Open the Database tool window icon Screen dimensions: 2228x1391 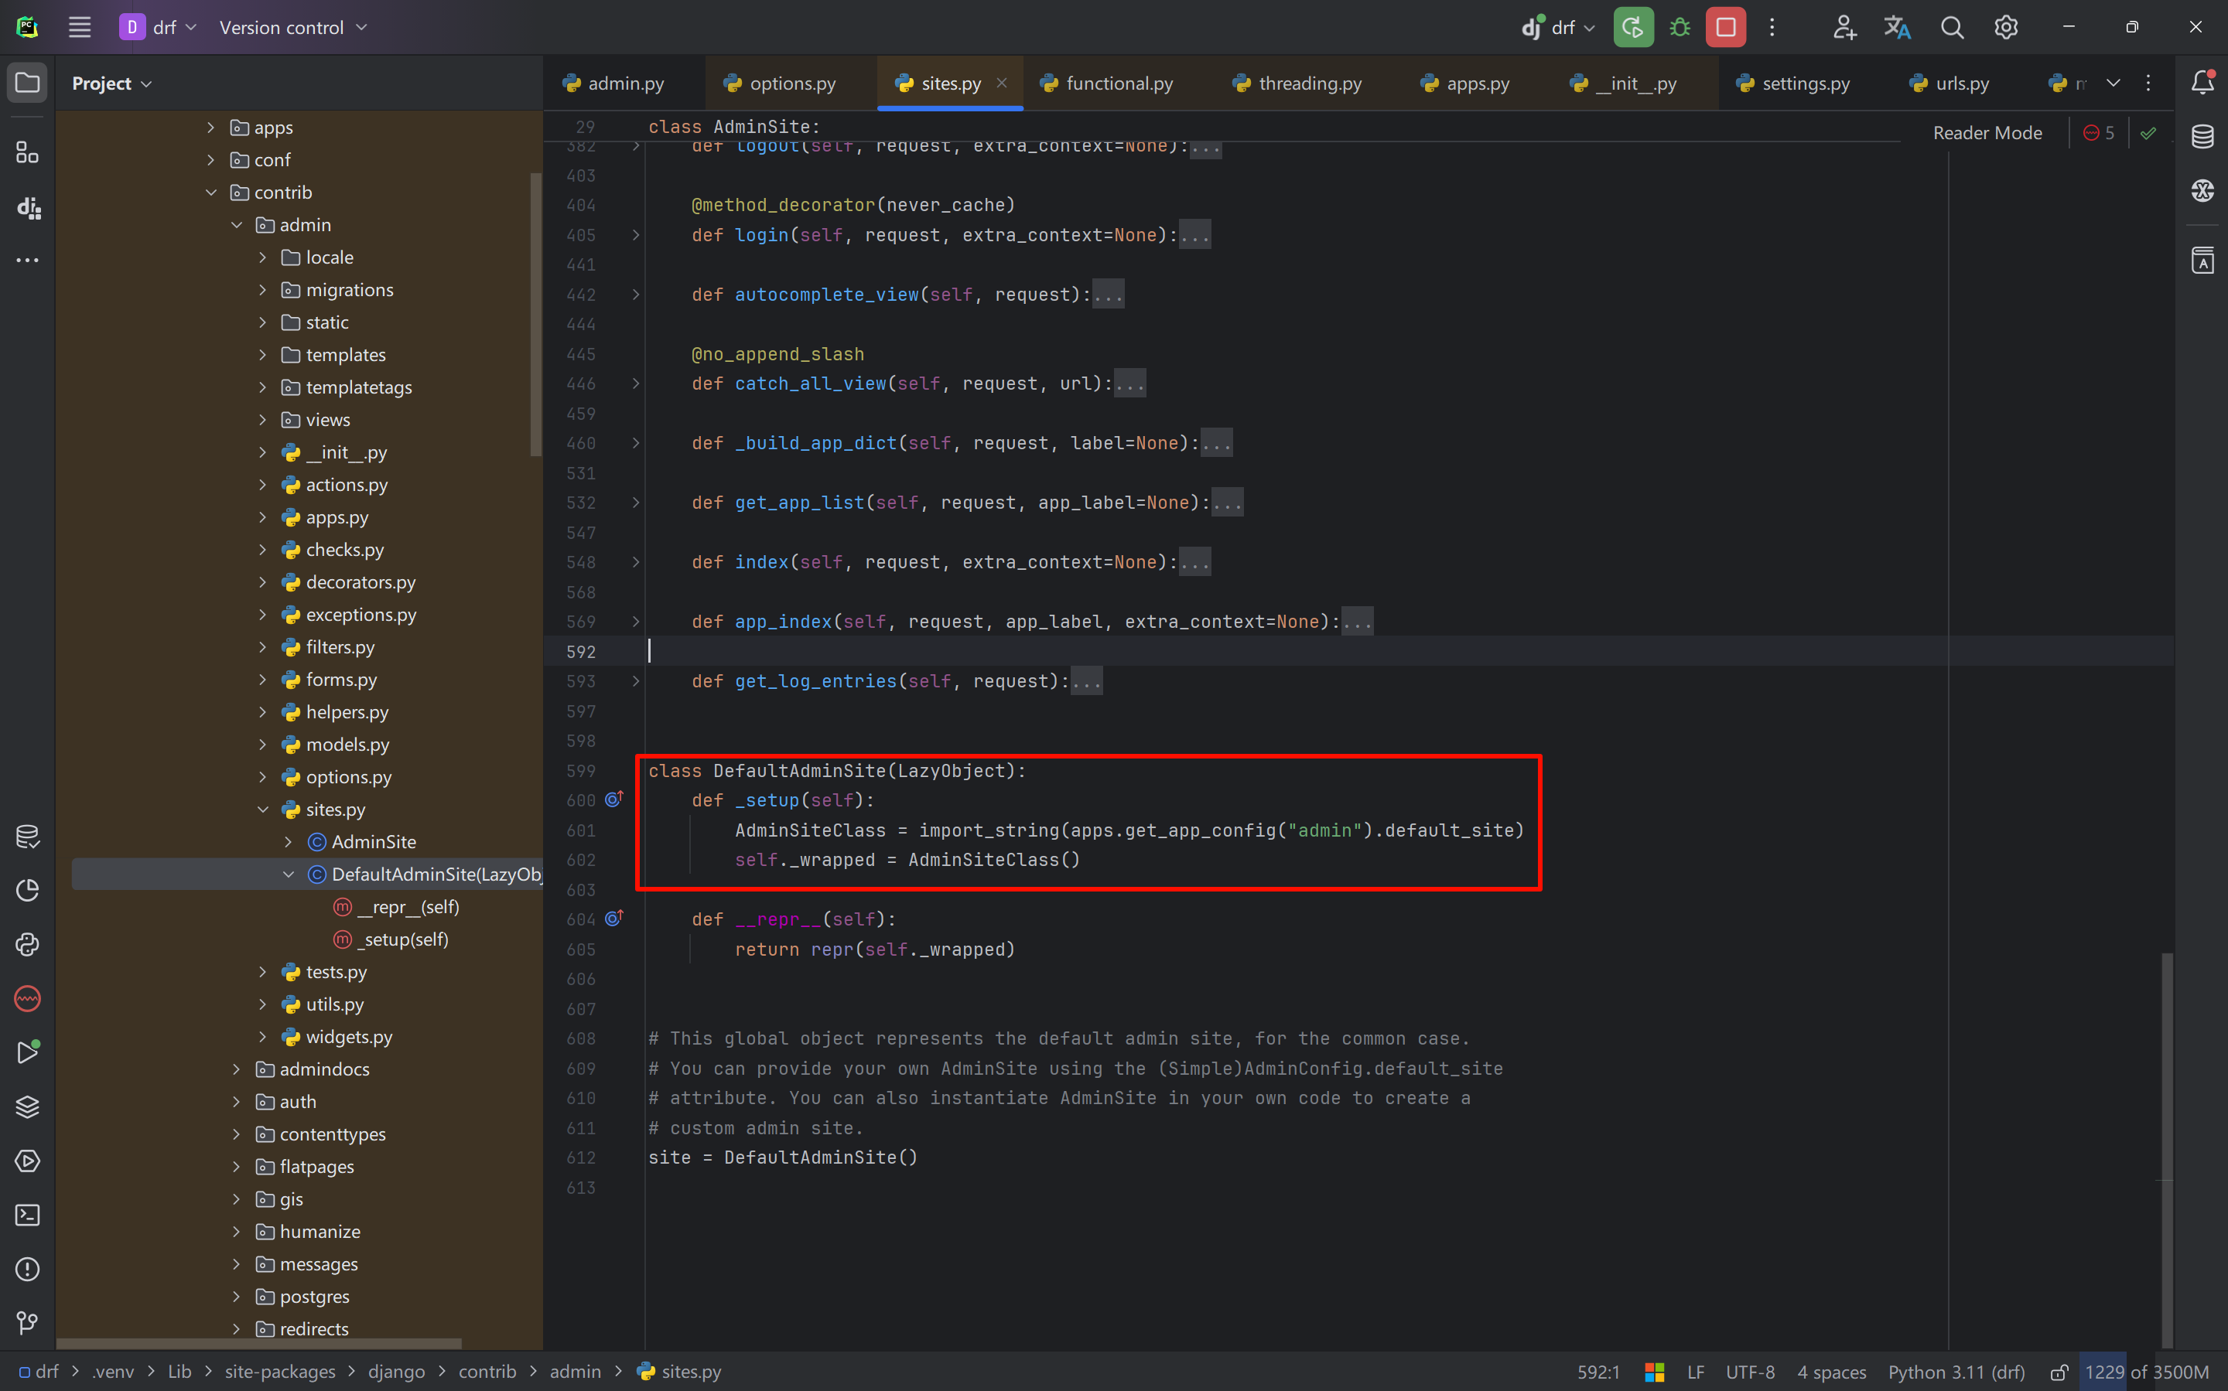pos(2202,137)
